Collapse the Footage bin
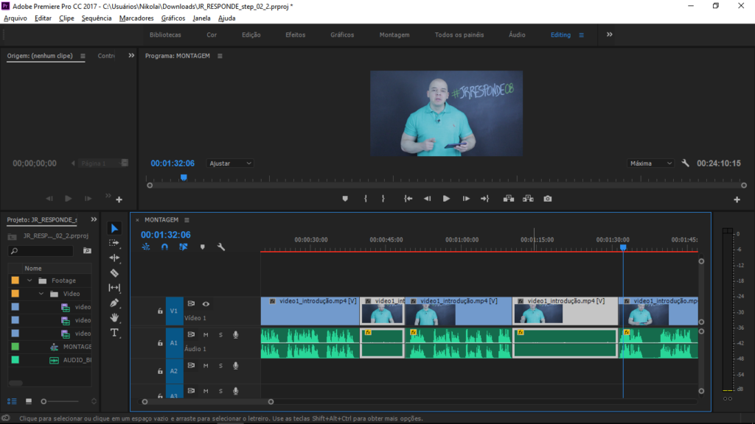755x424 pixels. [29, 280]
